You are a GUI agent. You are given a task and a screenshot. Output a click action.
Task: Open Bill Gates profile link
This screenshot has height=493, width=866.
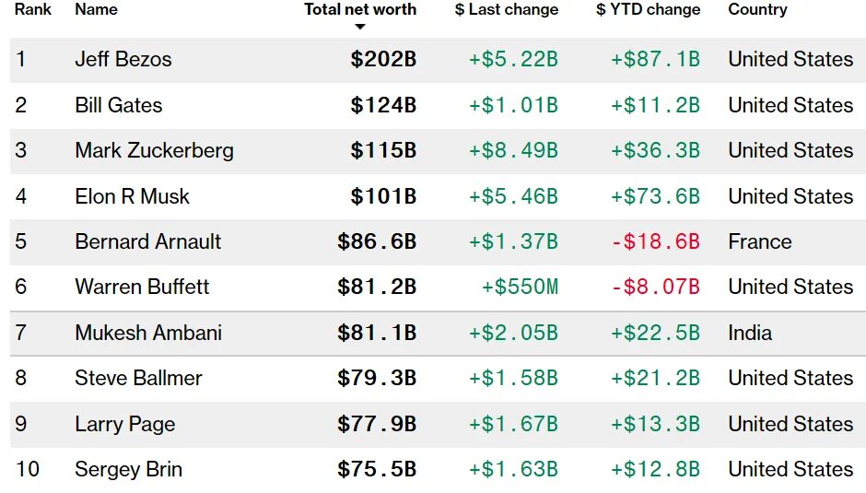pyautogui.click(x=118, y=105)
